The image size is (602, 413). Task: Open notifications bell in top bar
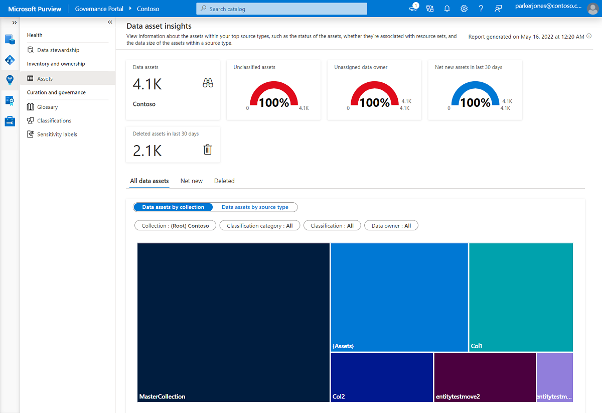[x=446, y=9]
